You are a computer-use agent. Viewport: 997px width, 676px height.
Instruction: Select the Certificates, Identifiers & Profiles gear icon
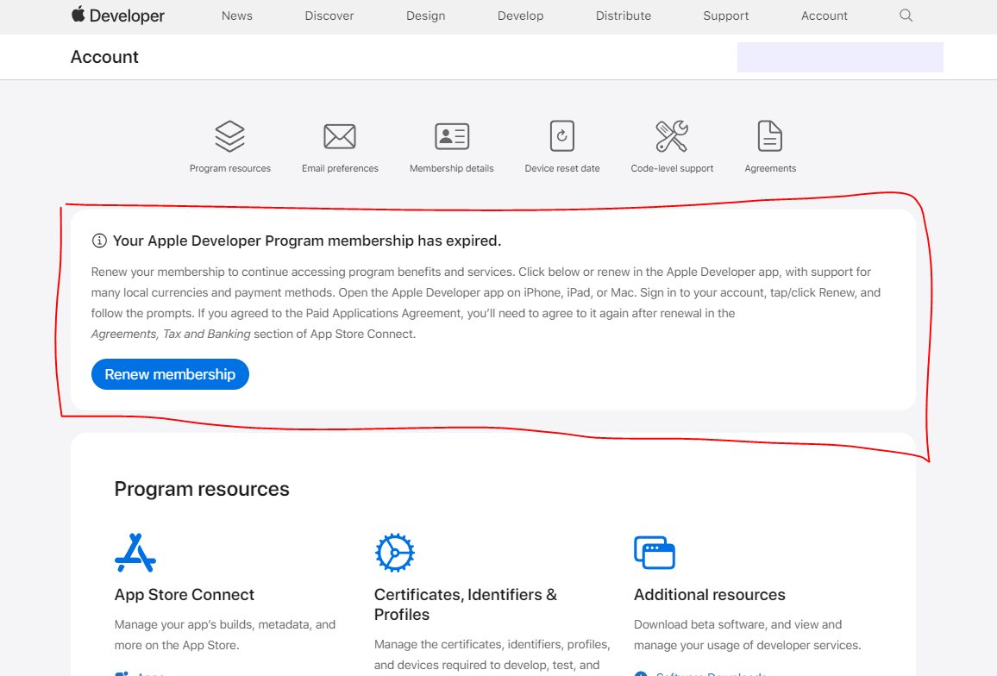pos(395,553)
